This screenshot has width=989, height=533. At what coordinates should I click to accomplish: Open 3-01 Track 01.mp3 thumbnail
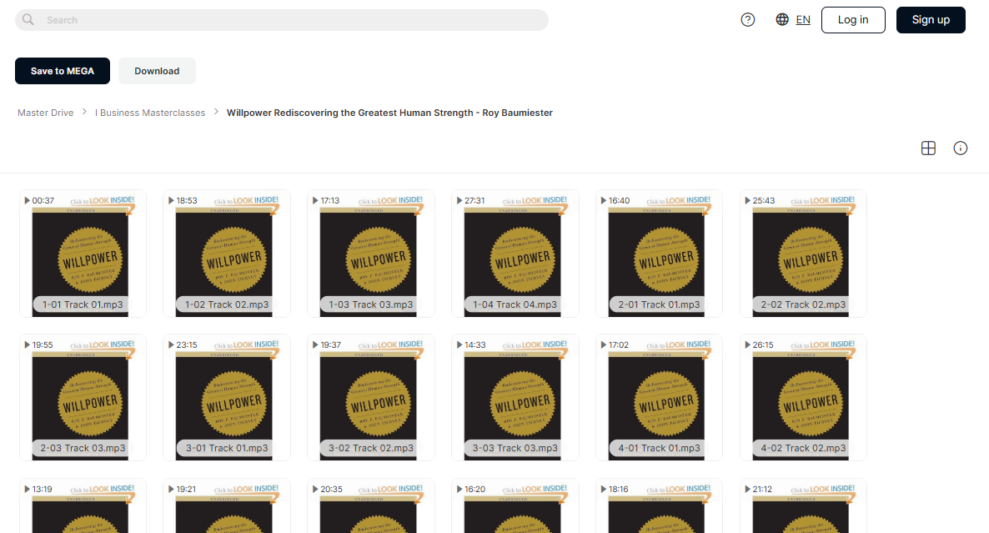(x=227, y=397)
